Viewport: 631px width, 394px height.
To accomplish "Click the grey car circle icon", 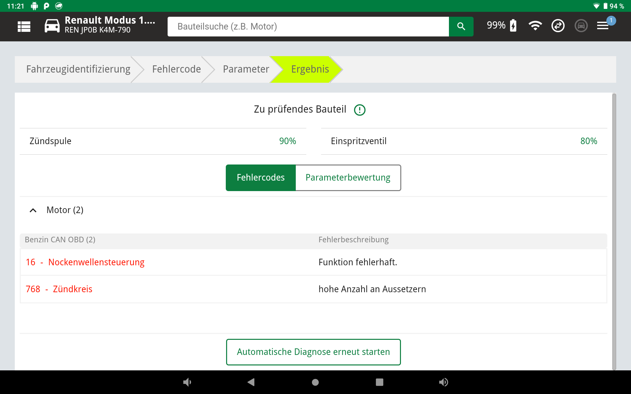I will coord(581,26).
